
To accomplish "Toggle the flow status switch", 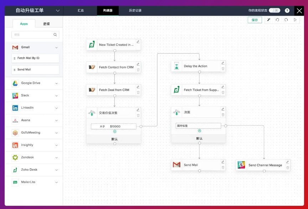I will (274, 10).
